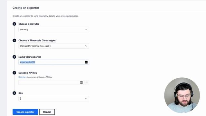The width and height of the screenshot is (206, 116).
Task: Follow the 'Click here' link to generate an API key
Action: point(23,77)
